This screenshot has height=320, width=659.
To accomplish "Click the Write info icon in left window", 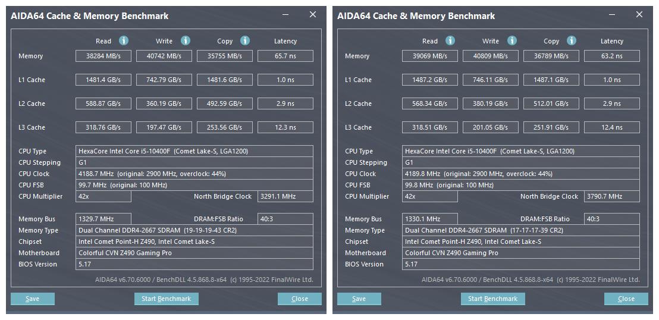I will pos(186,40).
